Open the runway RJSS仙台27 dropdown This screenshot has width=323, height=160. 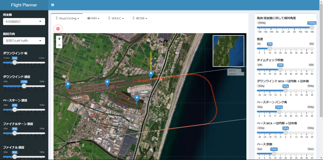24,21
